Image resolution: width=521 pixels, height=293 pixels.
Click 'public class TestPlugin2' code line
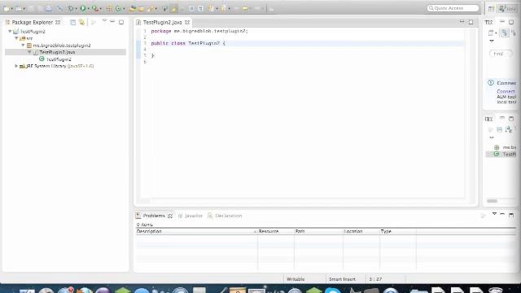coord(188,43)
